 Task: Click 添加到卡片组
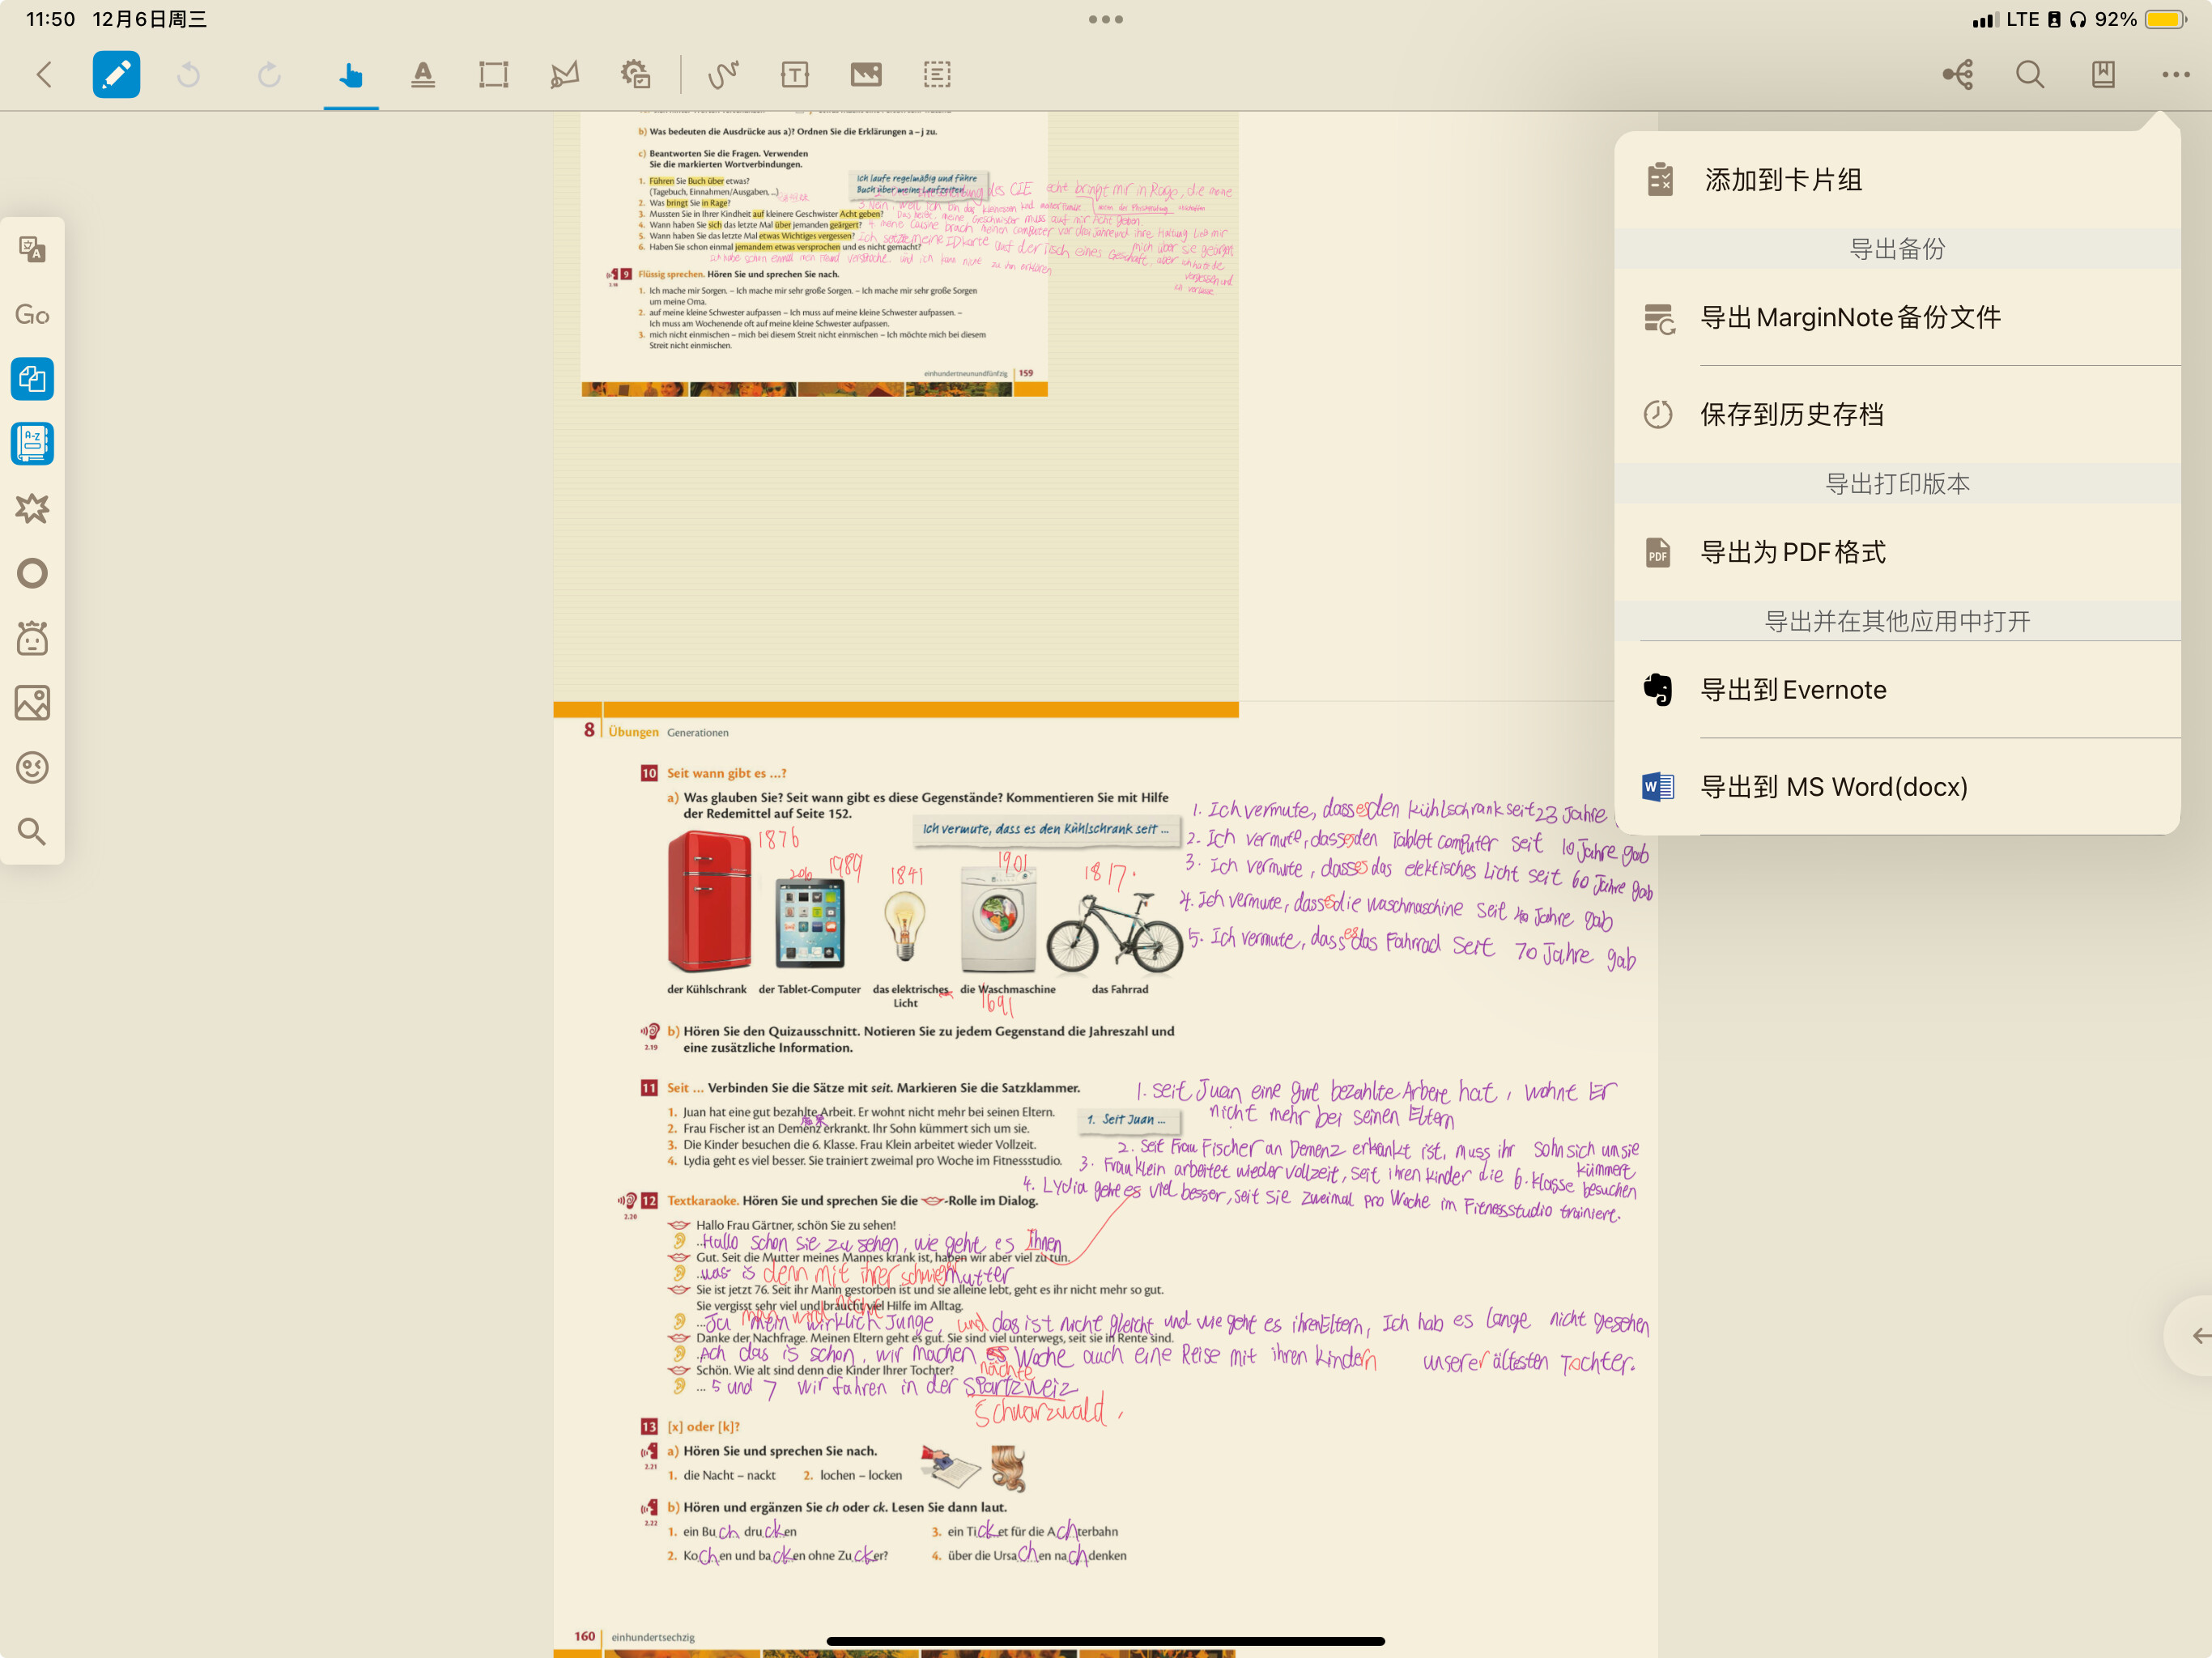click(x=1783, y=180)
